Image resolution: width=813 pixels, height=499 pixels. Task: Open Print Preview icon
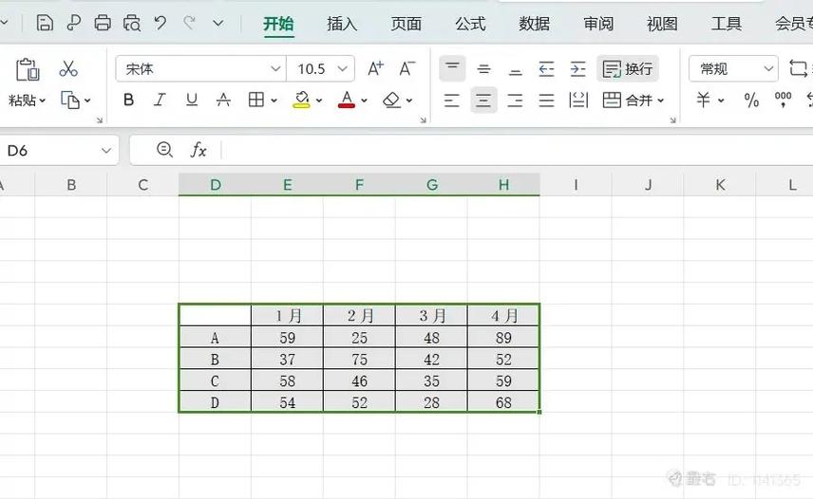[x=132, y=24]
